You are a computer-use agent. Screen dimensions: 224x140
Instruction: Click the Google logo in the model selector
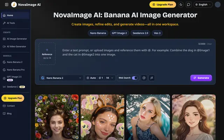[x=43, y=78]
